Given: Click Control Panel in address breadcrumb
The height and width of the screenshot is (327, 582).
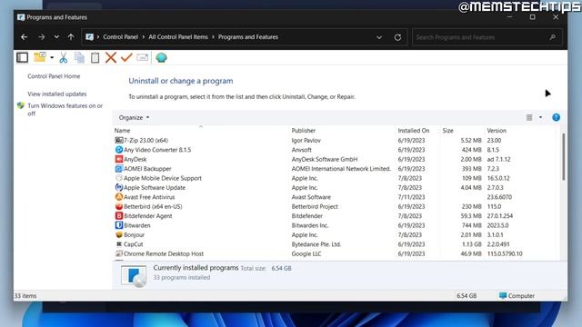Looking at the screenshot, I should (x=121, y=37).
